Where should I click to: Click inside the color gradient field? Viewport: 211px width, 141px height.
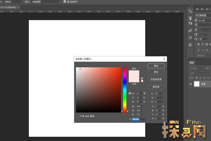[98, 90]
